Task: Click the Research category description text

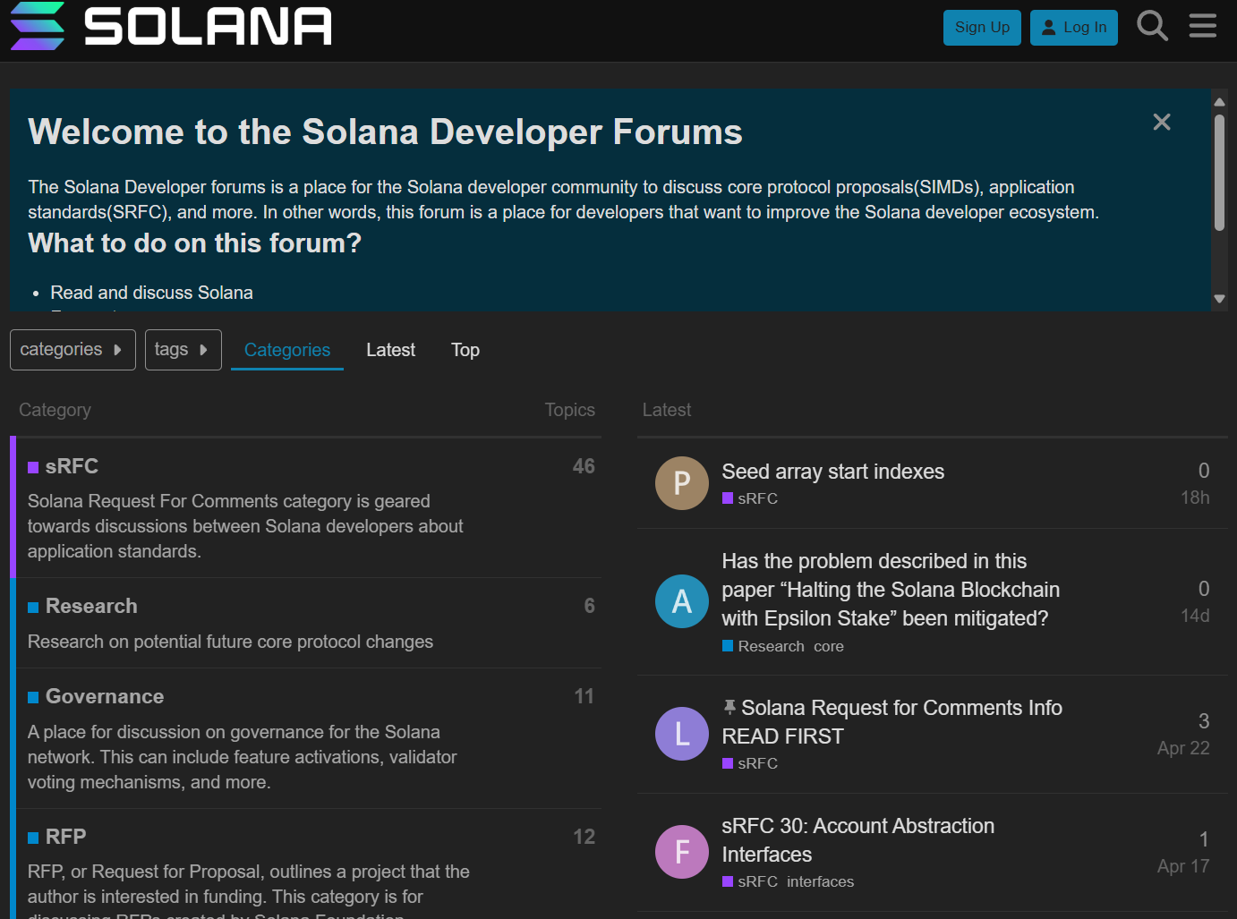Action: point(230,642)
